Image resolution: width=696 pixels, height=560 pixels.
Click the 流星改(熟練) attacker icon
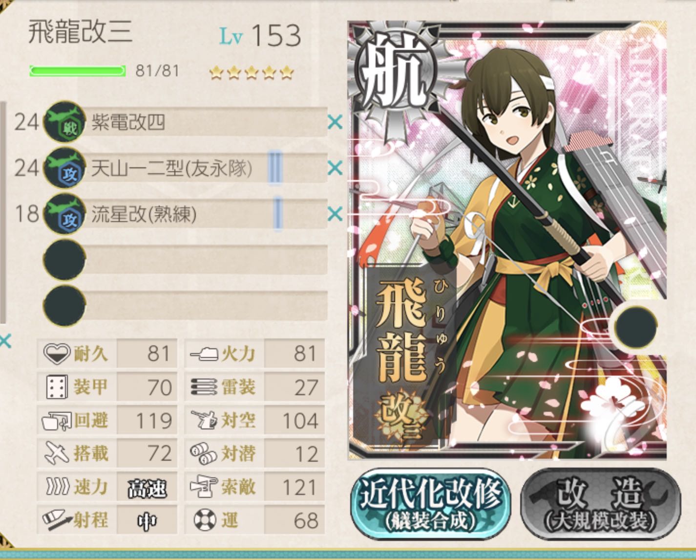coord(64,214)
